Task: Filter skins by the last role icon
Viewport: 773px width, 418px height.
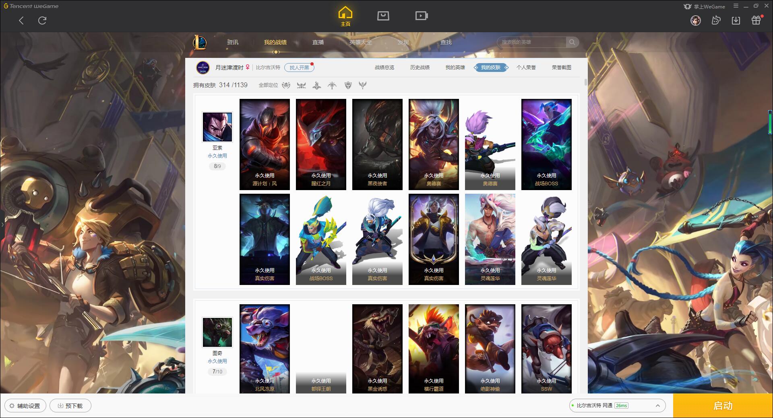Action: pos(363,85)
